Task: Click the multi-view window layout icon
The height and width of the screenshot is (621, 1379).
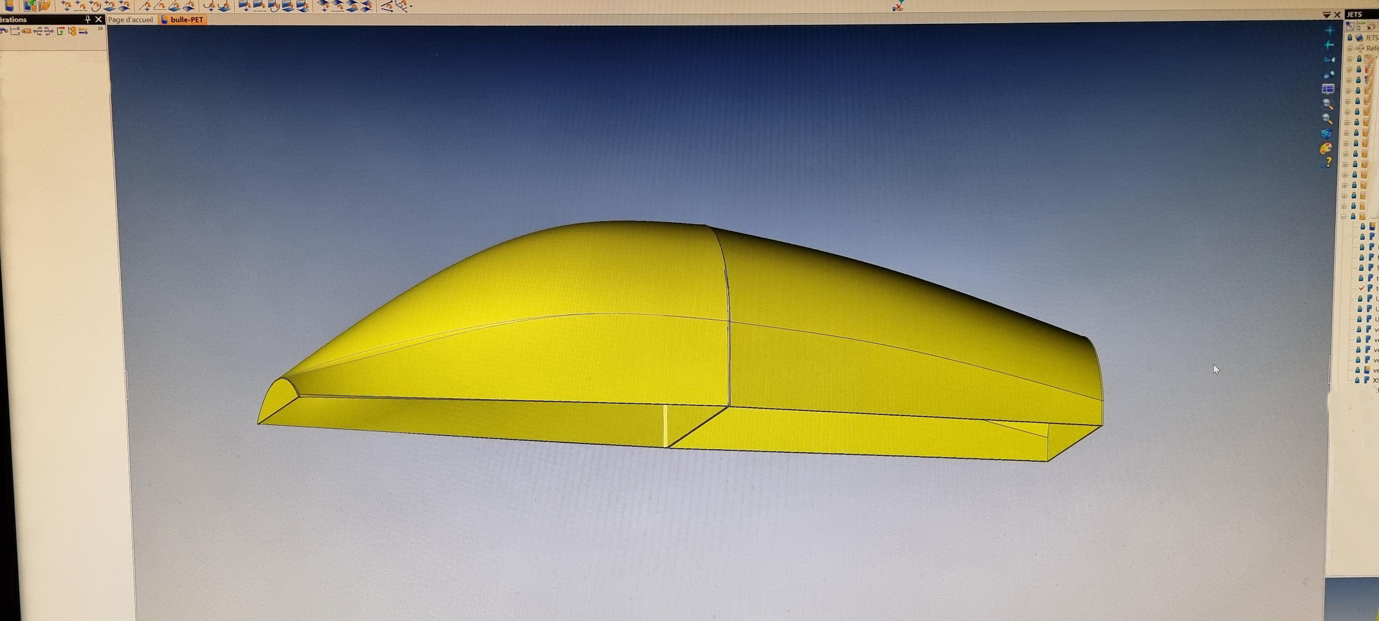Action: click(1328, 89)
